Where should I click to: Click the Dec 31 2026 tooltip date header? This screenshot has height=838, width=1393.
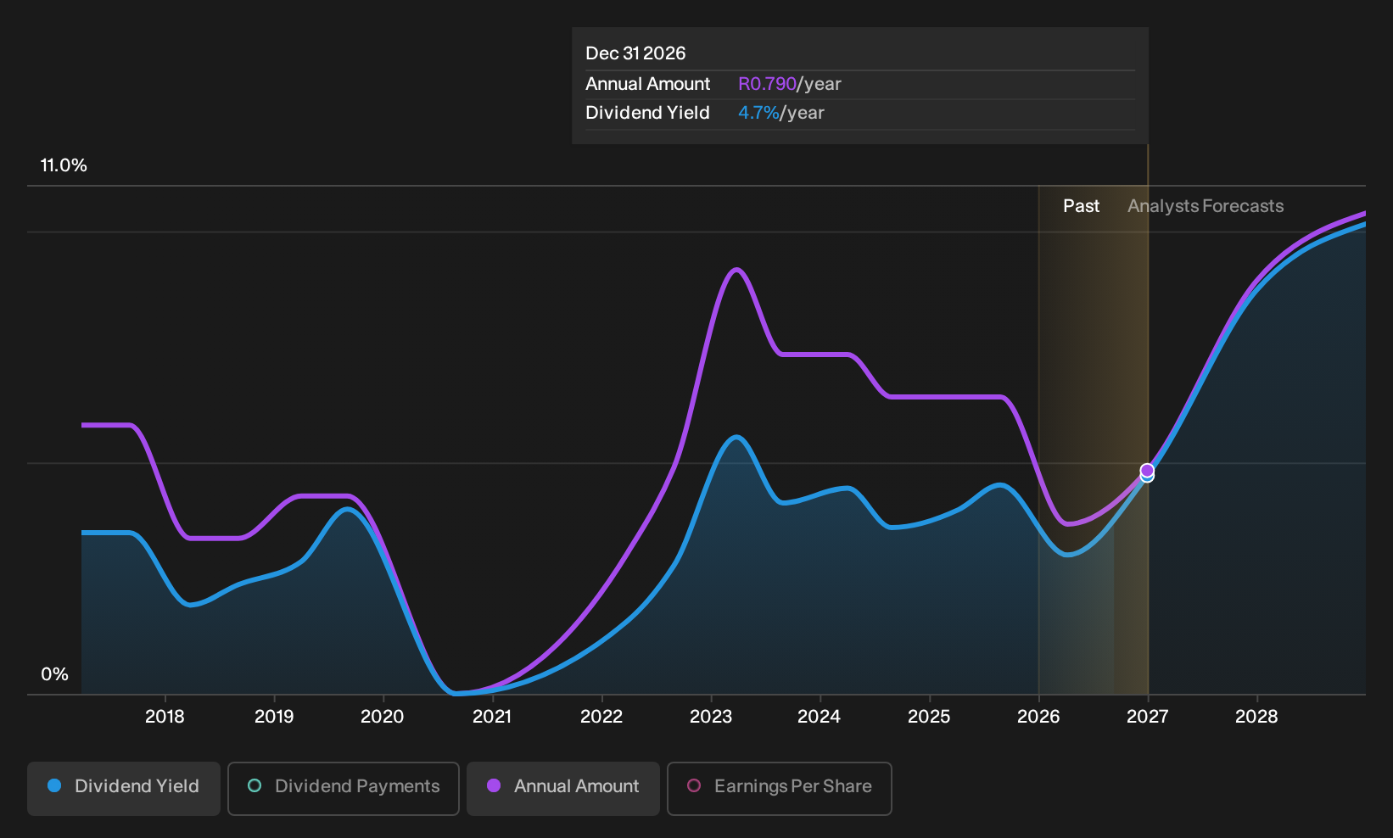click(x=635, y=53)
